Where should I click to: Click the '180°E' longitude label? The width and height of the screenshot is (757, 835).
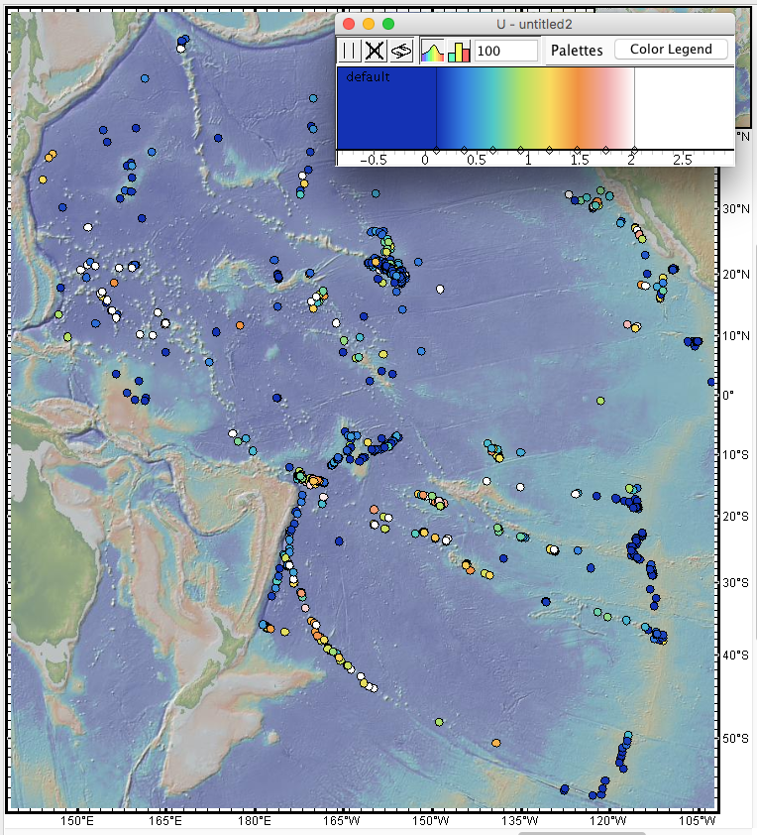click(x=254, y=821)
